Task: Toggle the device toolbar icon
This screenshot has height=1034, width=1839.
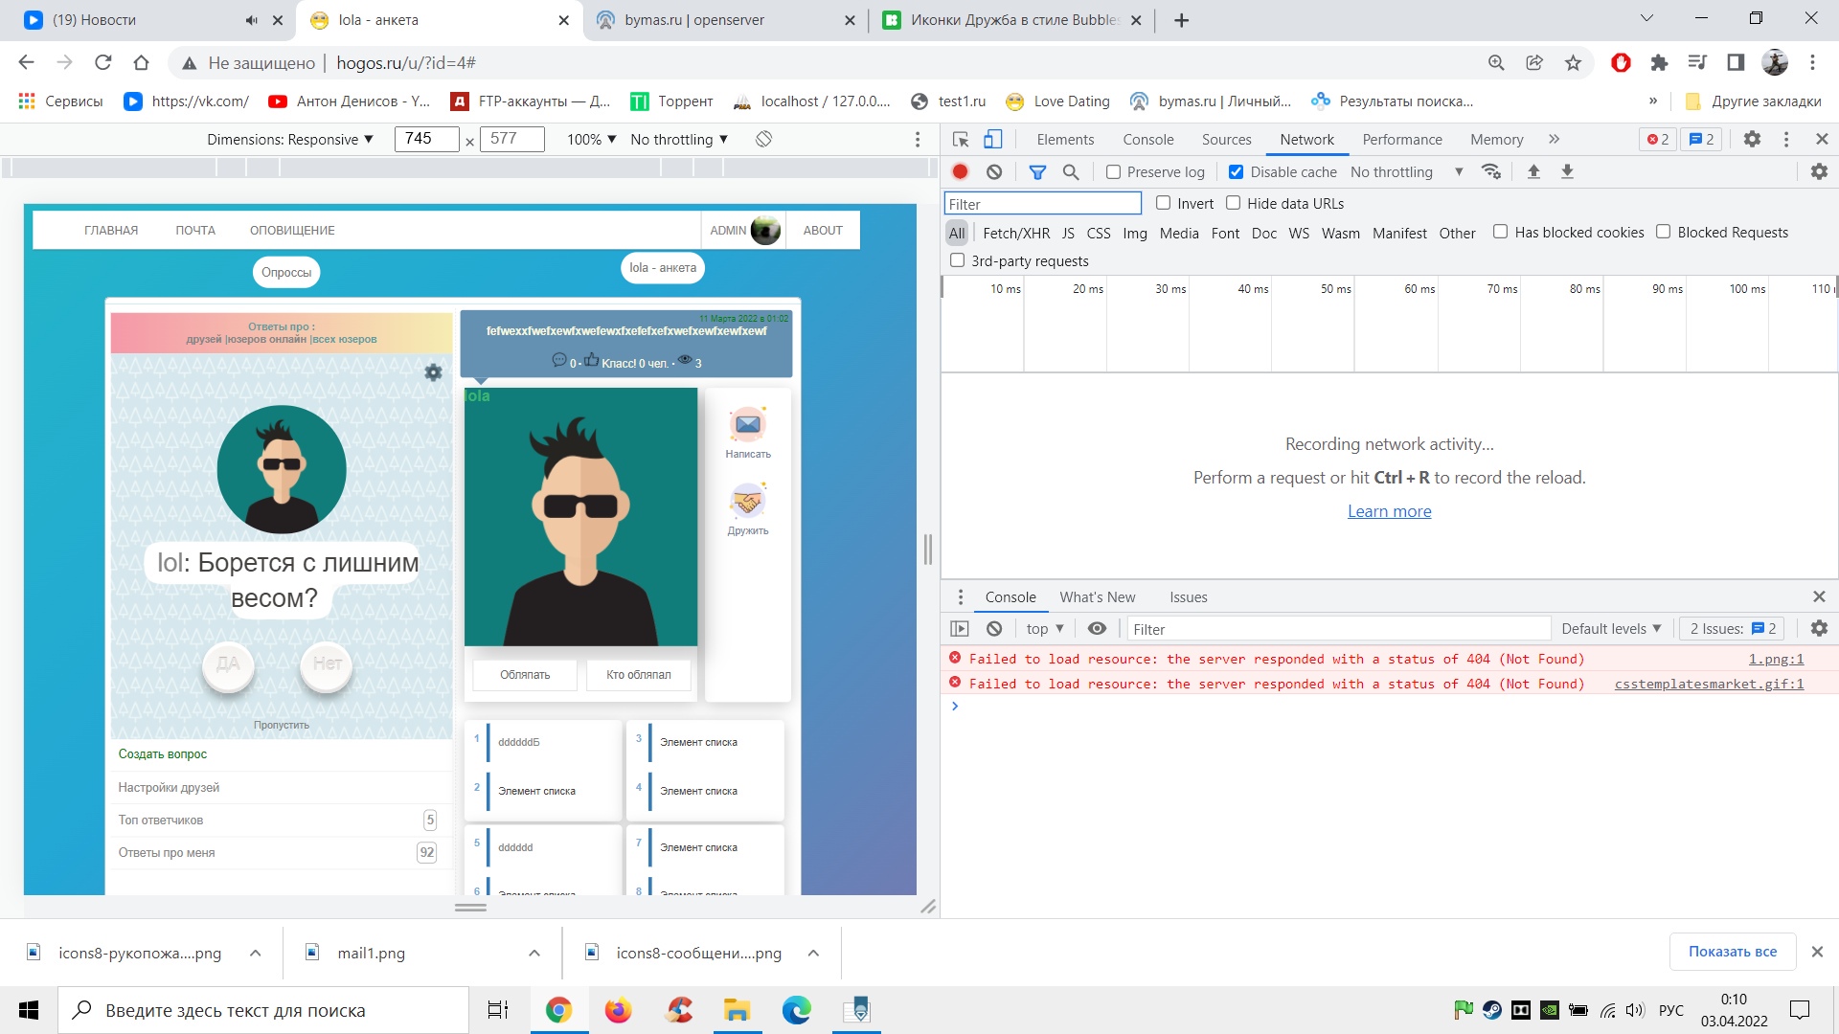Action: 993,140
